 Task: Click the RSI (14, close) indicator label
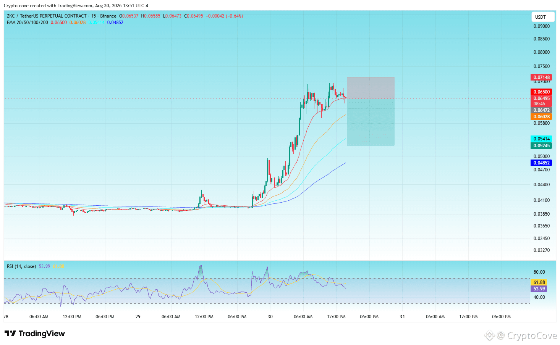coord(21,266)
